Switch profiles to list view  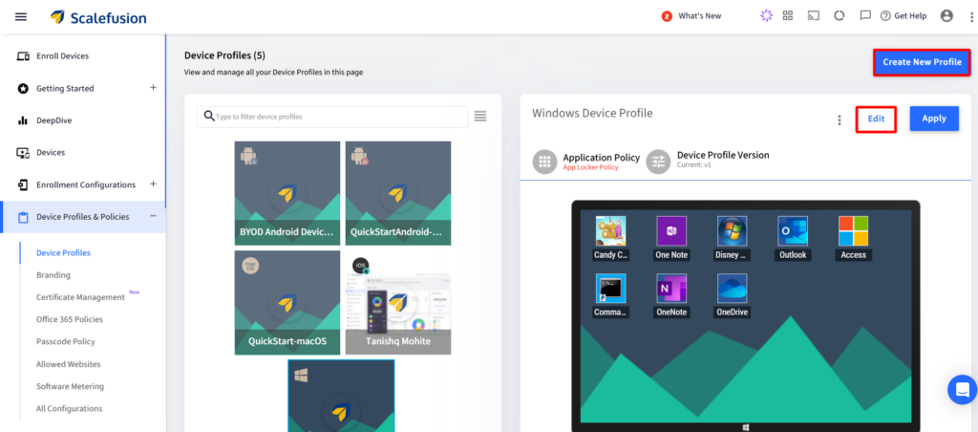point(479,116)
